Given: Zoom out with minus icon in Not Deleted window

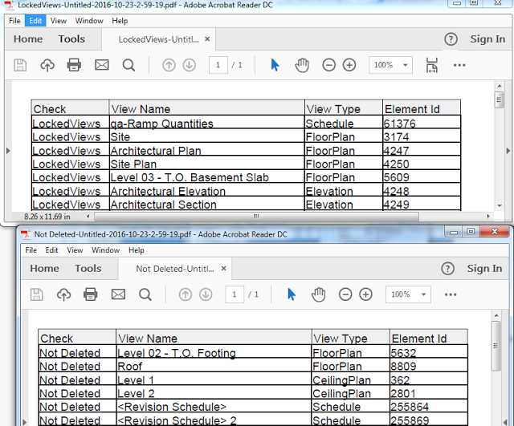Looking at the screenshot, I should point(345,294).
